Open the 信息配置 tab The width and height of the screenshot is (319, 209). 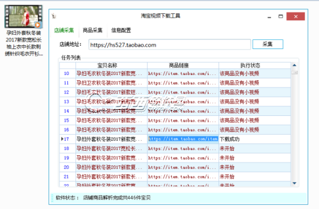(121, 30)
